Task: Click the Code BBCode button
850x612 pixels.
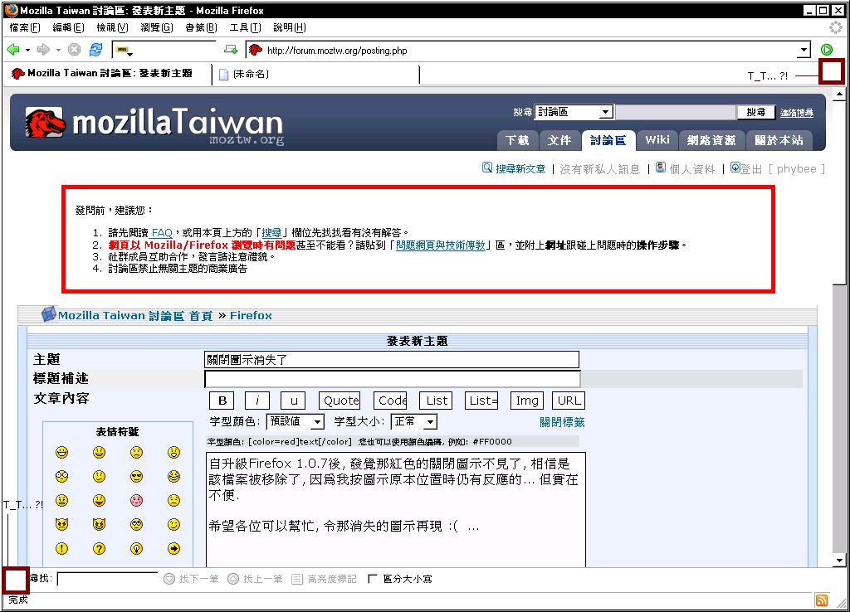Action: (x=390, y=401)
